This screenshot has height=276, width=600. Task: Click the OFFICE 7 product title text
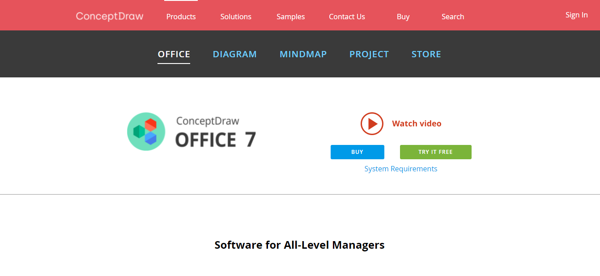[215, 140]
